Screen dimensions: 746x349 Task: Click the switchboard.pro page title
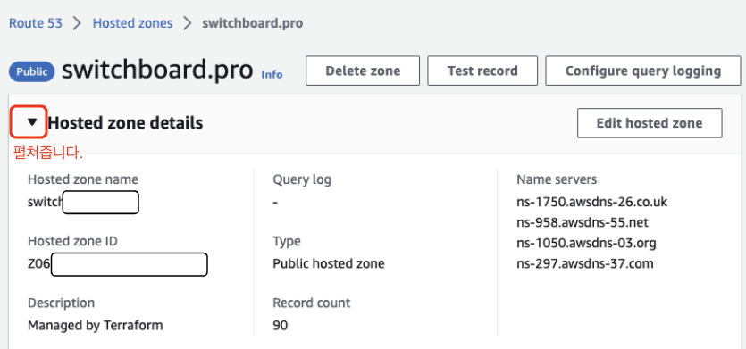tap(157, 71)
